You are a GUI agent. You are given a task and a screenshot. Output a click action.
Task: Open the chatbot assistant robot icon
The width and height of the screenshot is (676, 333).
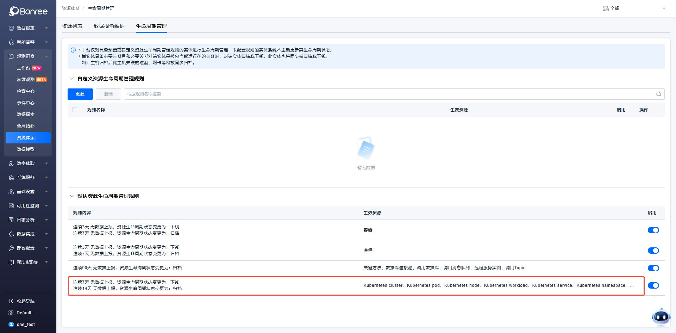661,317
